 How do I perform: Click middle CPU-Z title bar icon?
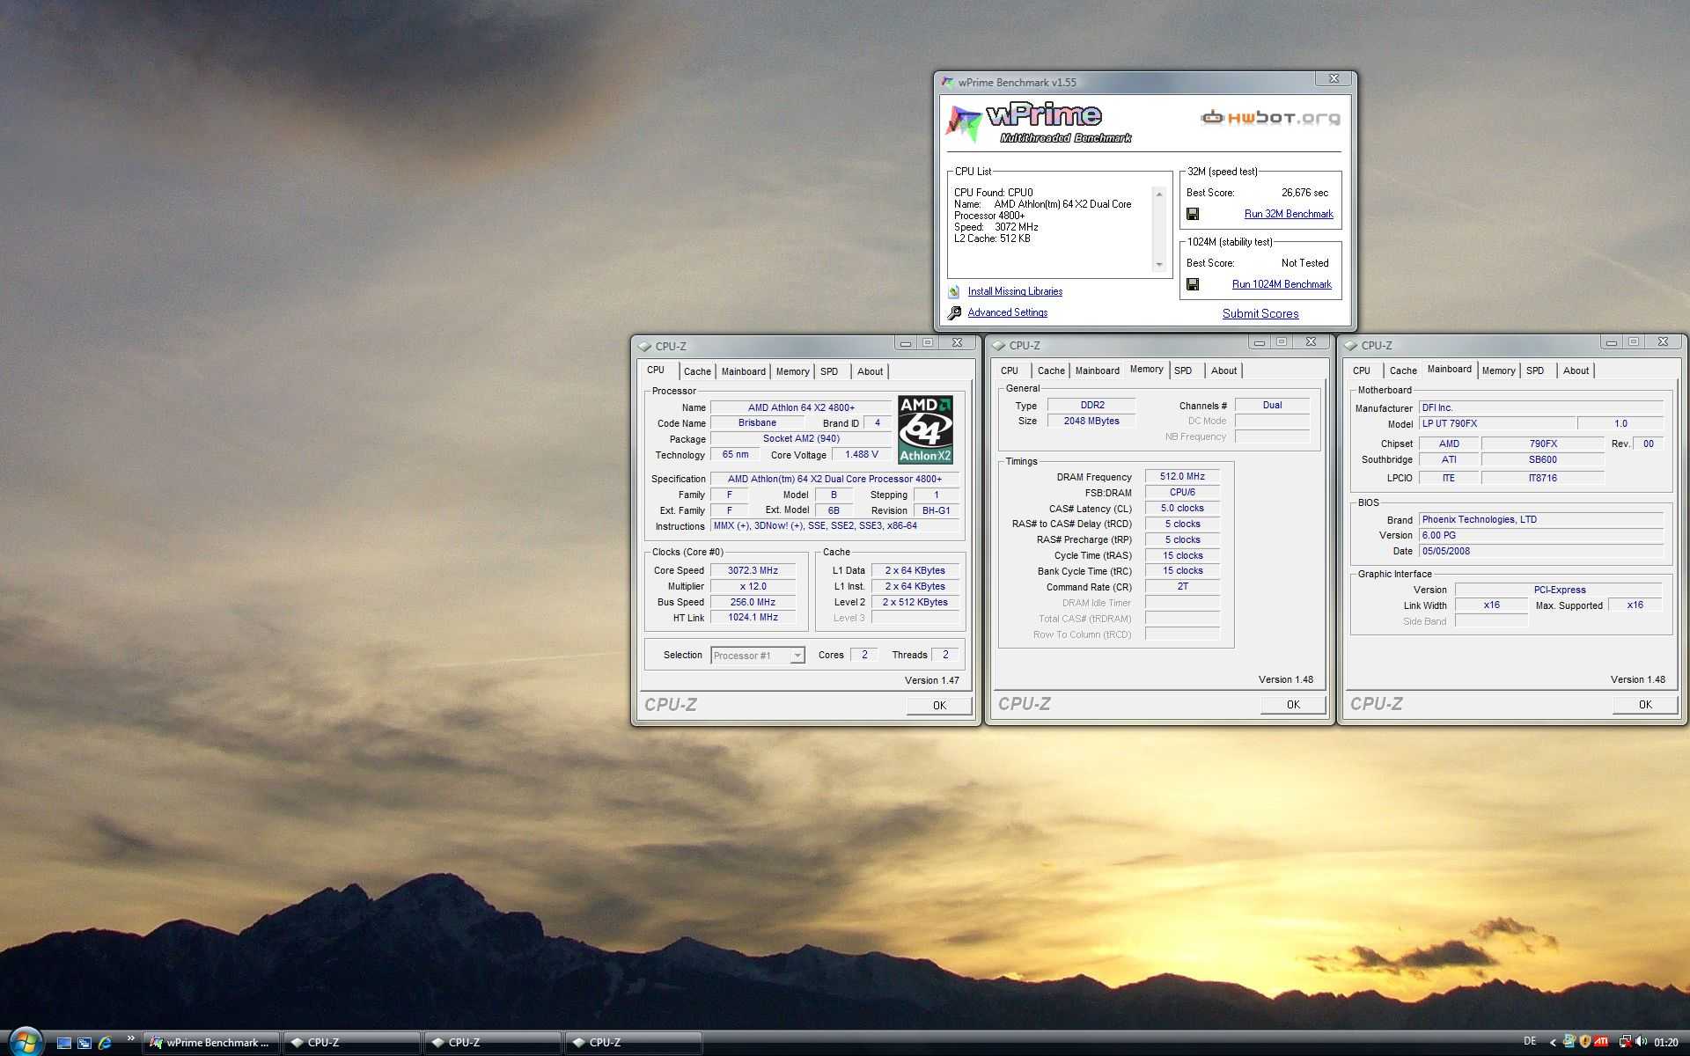pos(999,345)
